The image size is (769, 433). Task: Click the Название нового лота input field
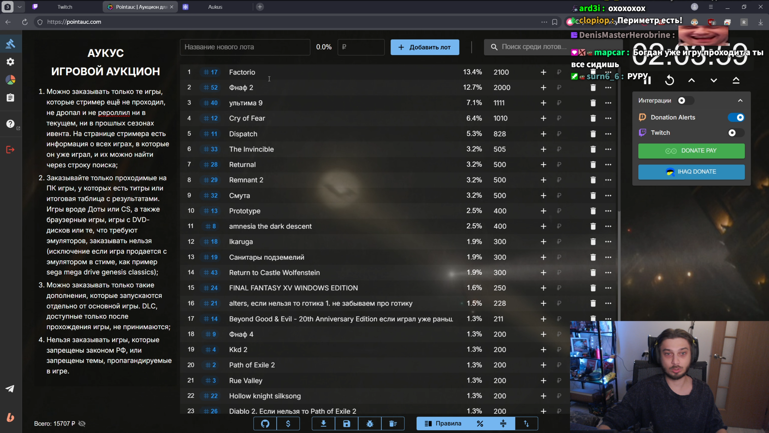[x=245, y=47]
